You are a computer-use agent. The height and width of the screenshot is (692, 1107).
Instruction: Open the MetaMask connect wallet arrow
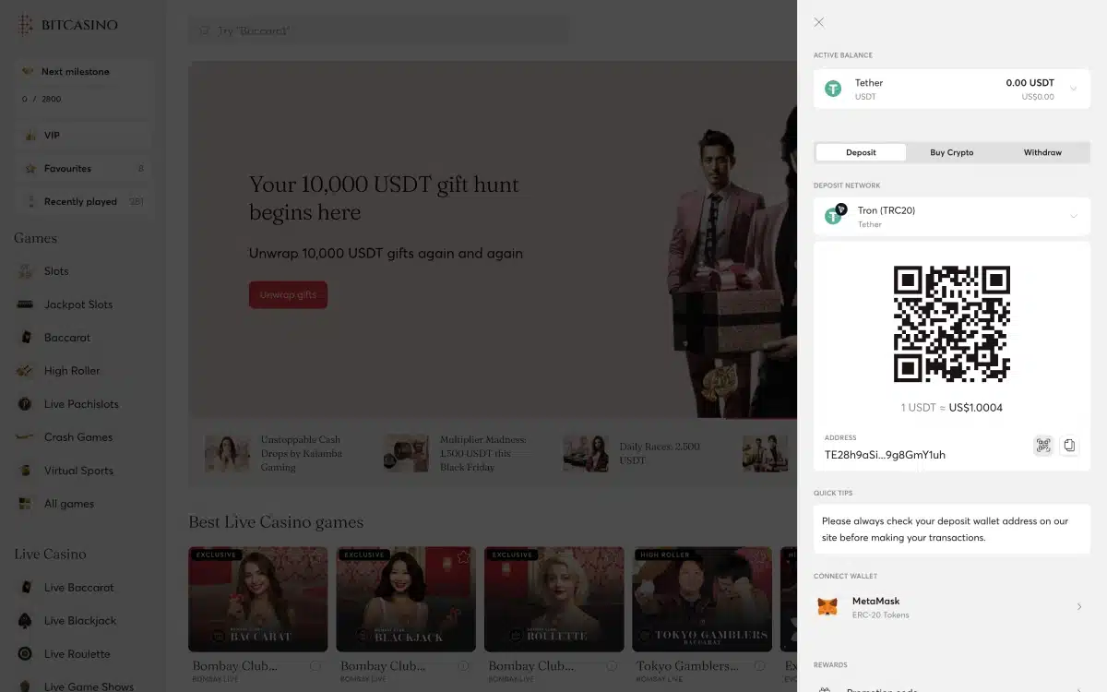click(x=1079, y=606)
